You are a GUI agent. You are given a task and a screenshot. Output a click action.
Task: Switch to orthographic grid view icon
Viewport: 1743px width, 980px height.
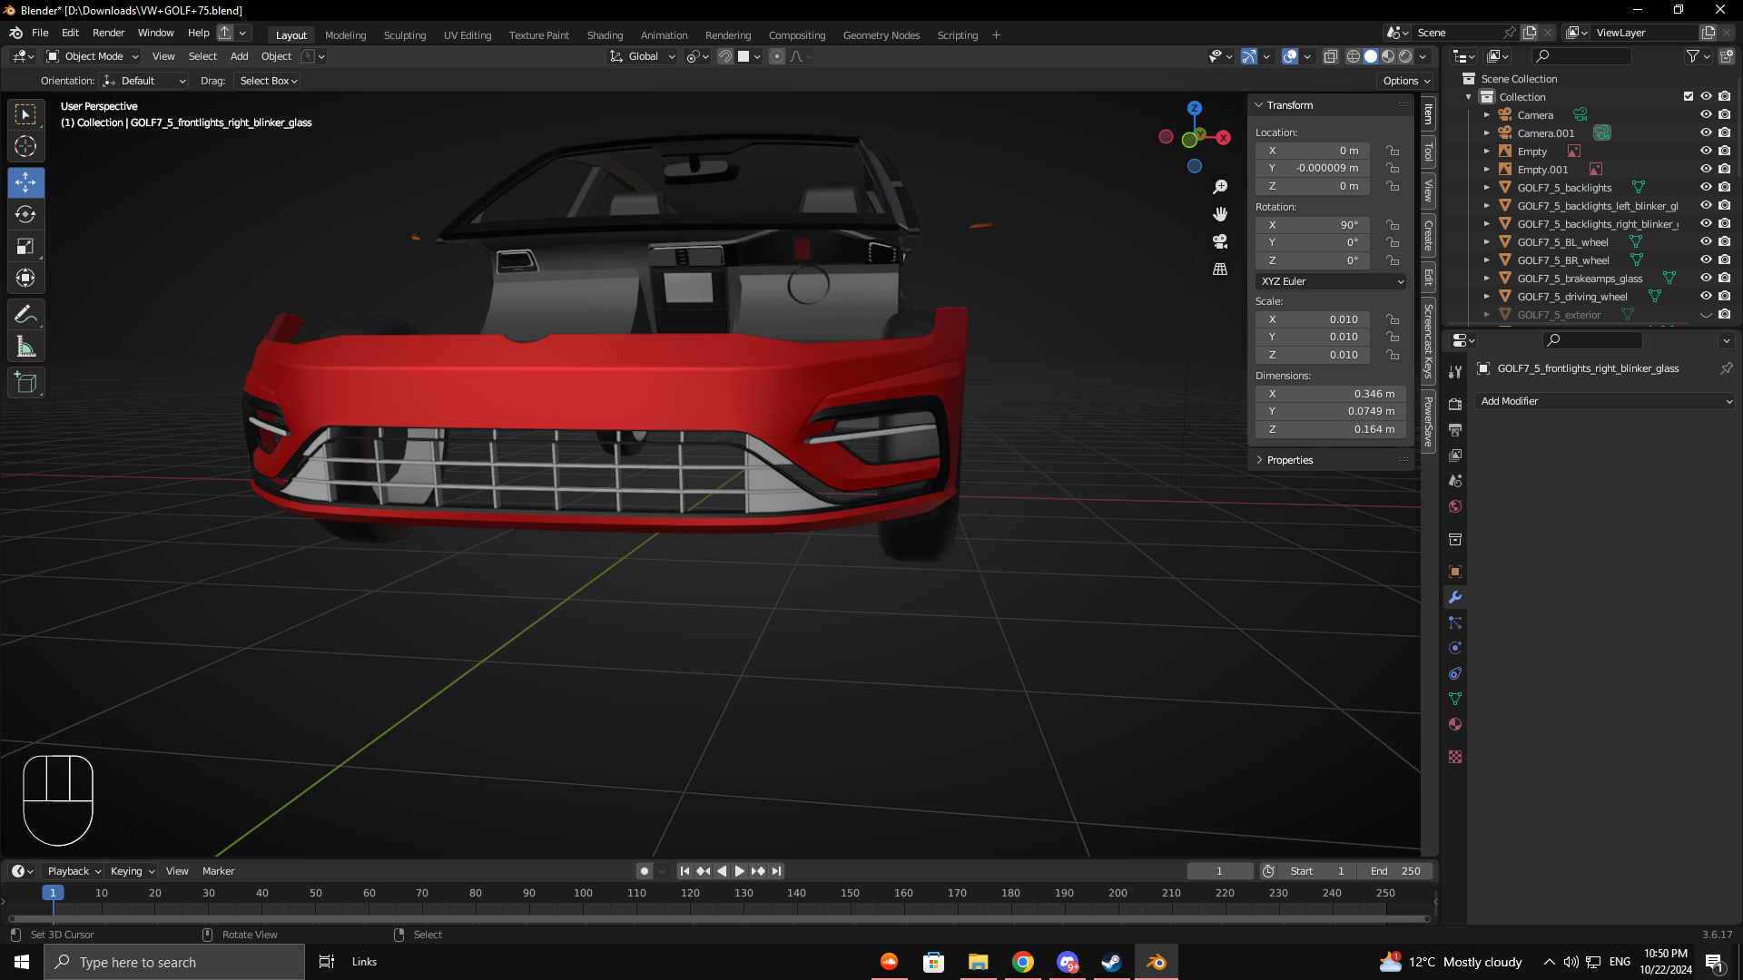(x=1220, y=269)
